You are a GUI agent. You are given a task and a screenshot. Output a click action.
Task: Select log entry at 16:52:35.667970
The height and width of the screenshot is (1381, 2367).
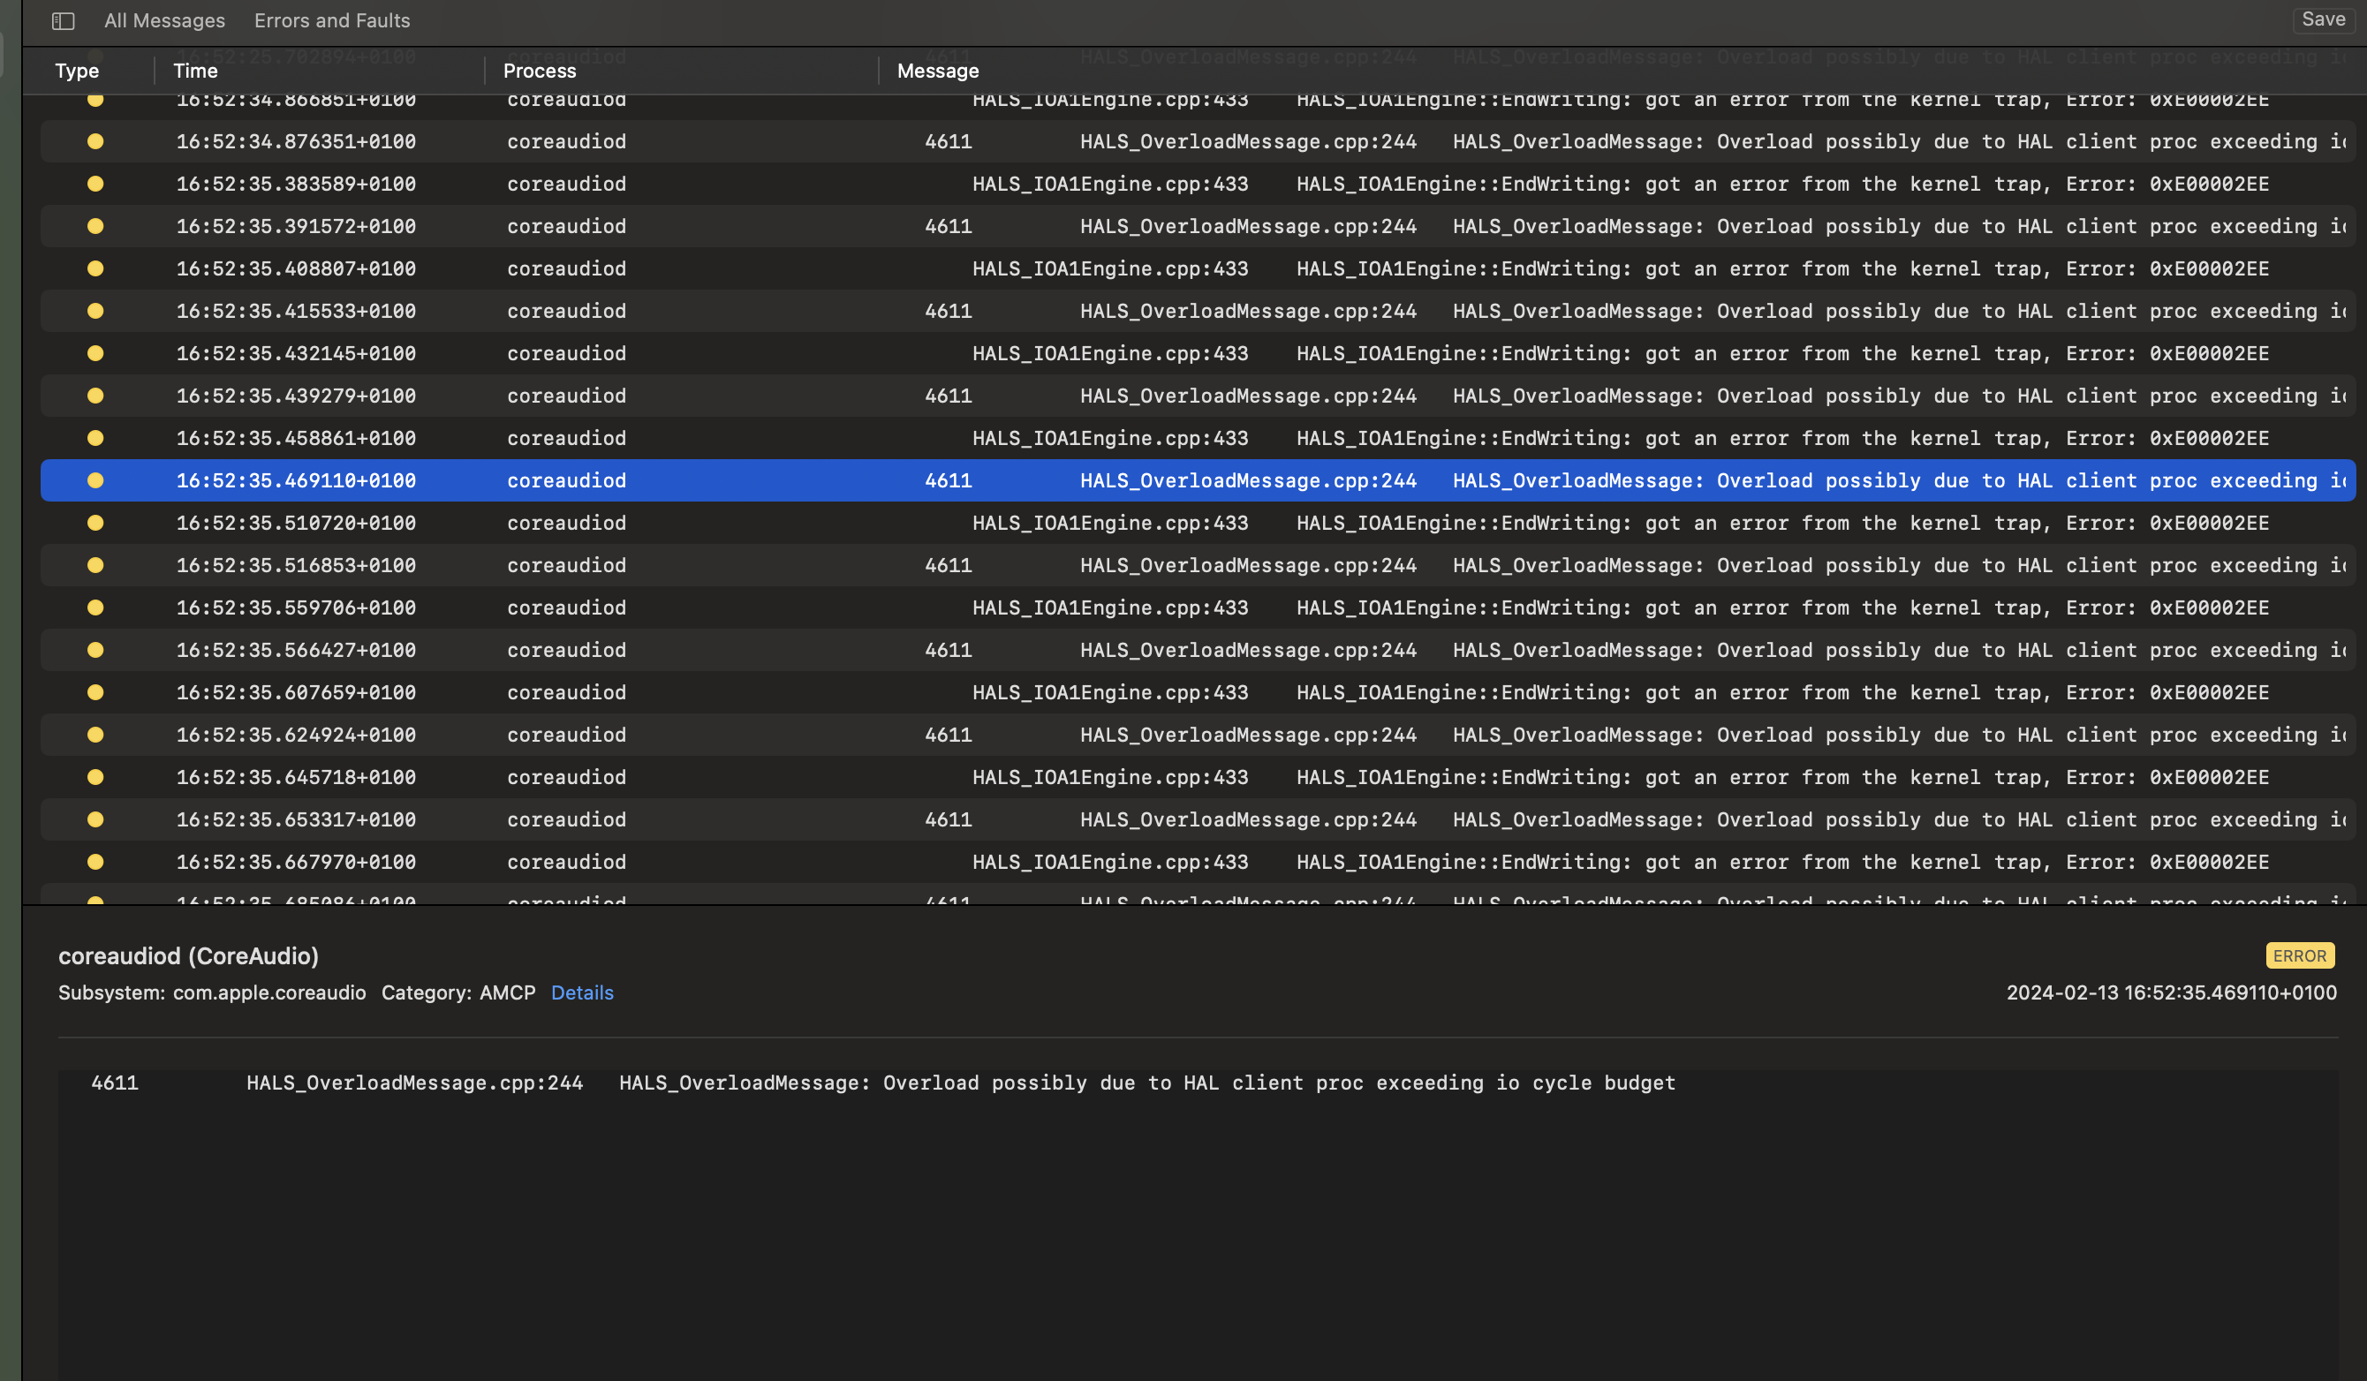[x=296, y=862]
